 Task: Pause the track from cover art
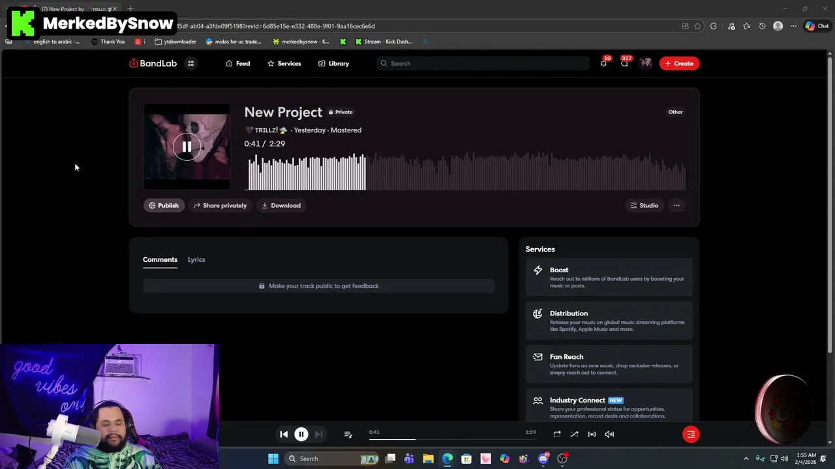[187, 147]
